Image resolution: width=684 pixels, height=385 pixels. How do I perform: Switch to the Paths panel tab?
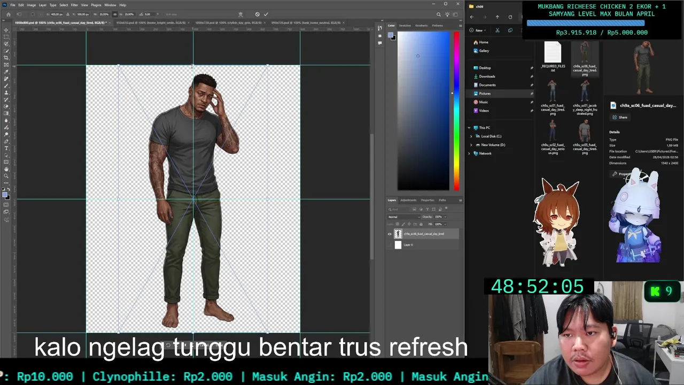pyautogui.click(x=442, y=201)
